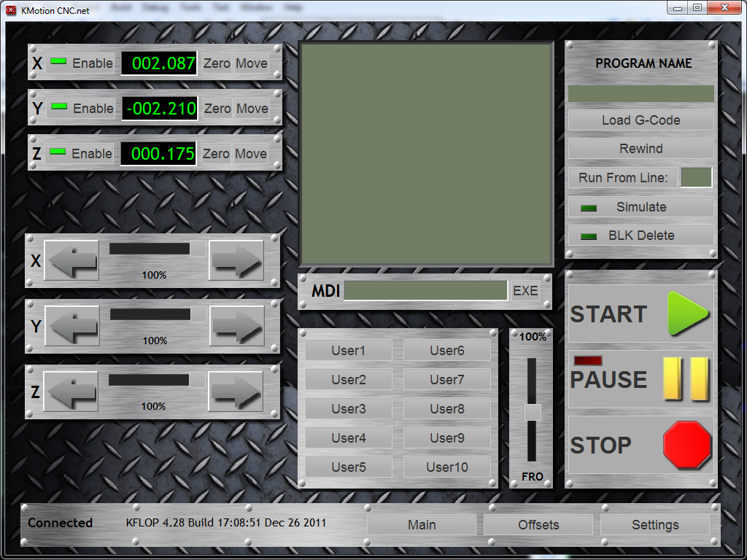Adjust the FRO feed rate slider handle

[533, 412]
